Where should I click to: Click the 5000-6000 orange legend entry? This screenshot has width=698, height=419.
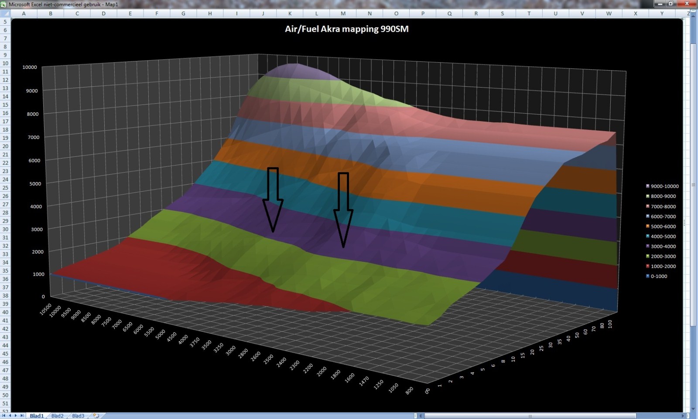663,226
